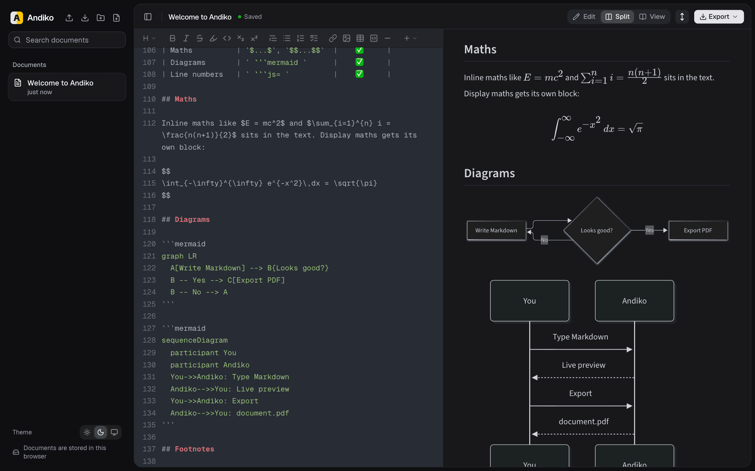The height and width of the screenshot is (471, 755).
Task: Insert a blockquote
Action: 273,38
